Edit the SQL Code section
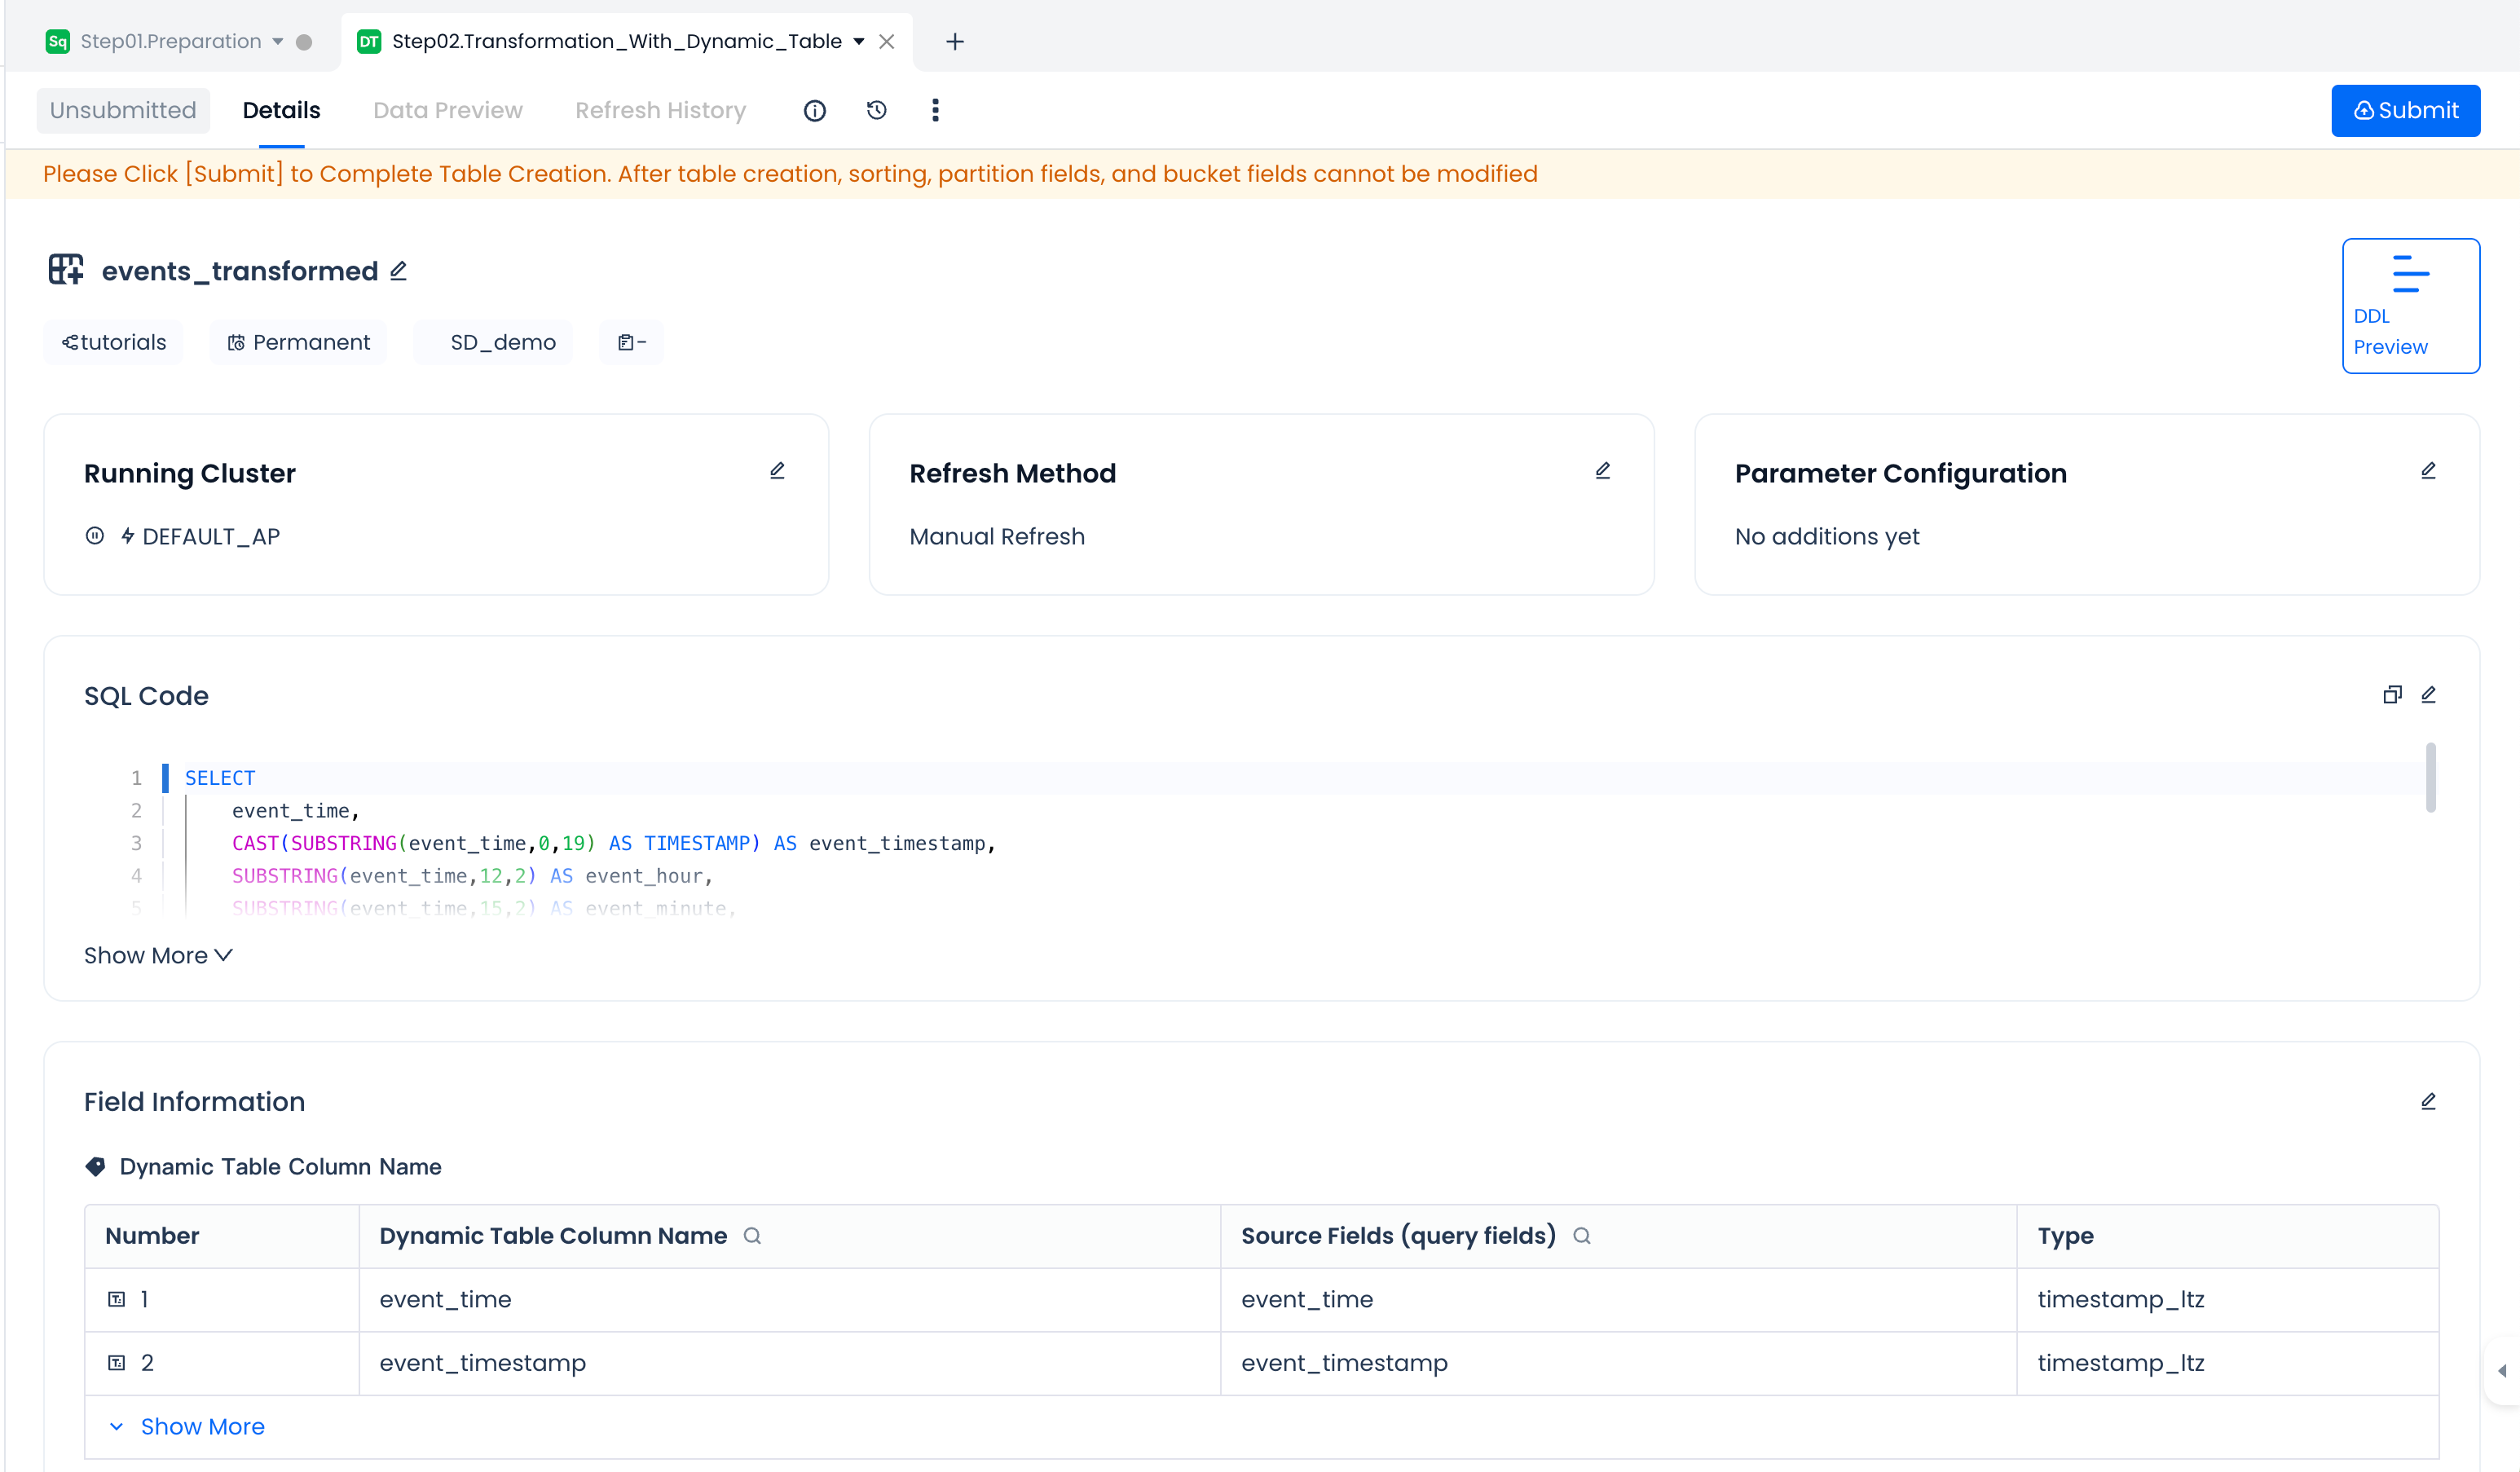2520x1472 pixels. click(x=2427, y=695)
